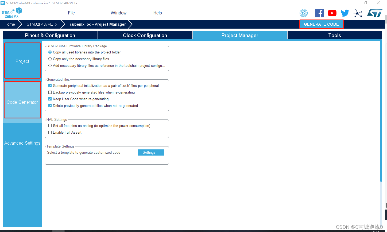Switch to Clock Configuration tab

point(145,35)
